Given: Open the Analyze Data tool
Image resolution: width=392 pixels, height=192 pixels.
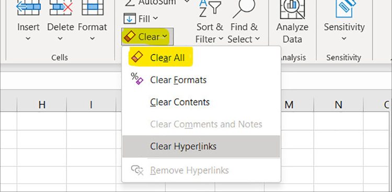Looking at the screenshot, I should 292,22.
